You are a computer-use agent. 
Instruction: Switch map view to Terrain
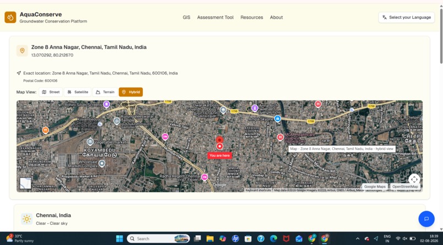pyautogui.click(x=105, y=92)
